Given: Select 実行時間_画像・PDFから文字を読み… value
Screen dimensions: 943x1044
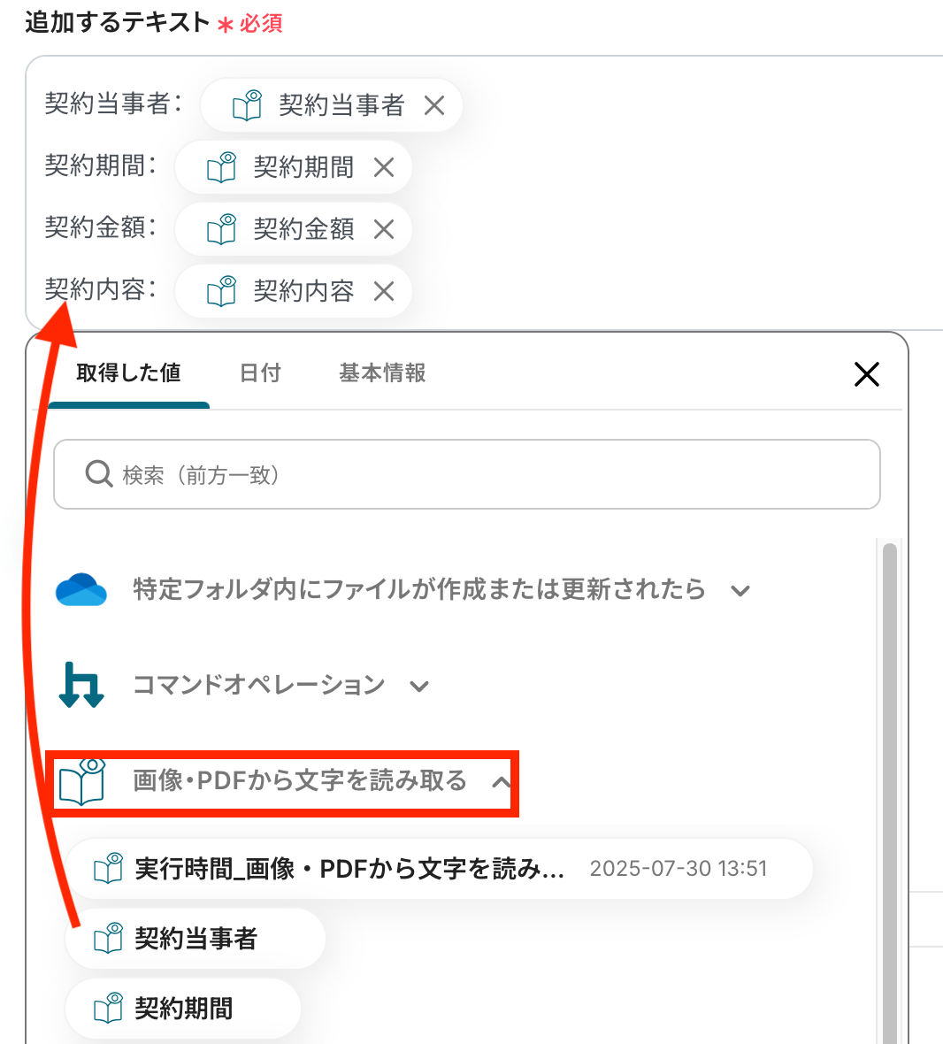Looking at the screenshot, I should point(440,869).
